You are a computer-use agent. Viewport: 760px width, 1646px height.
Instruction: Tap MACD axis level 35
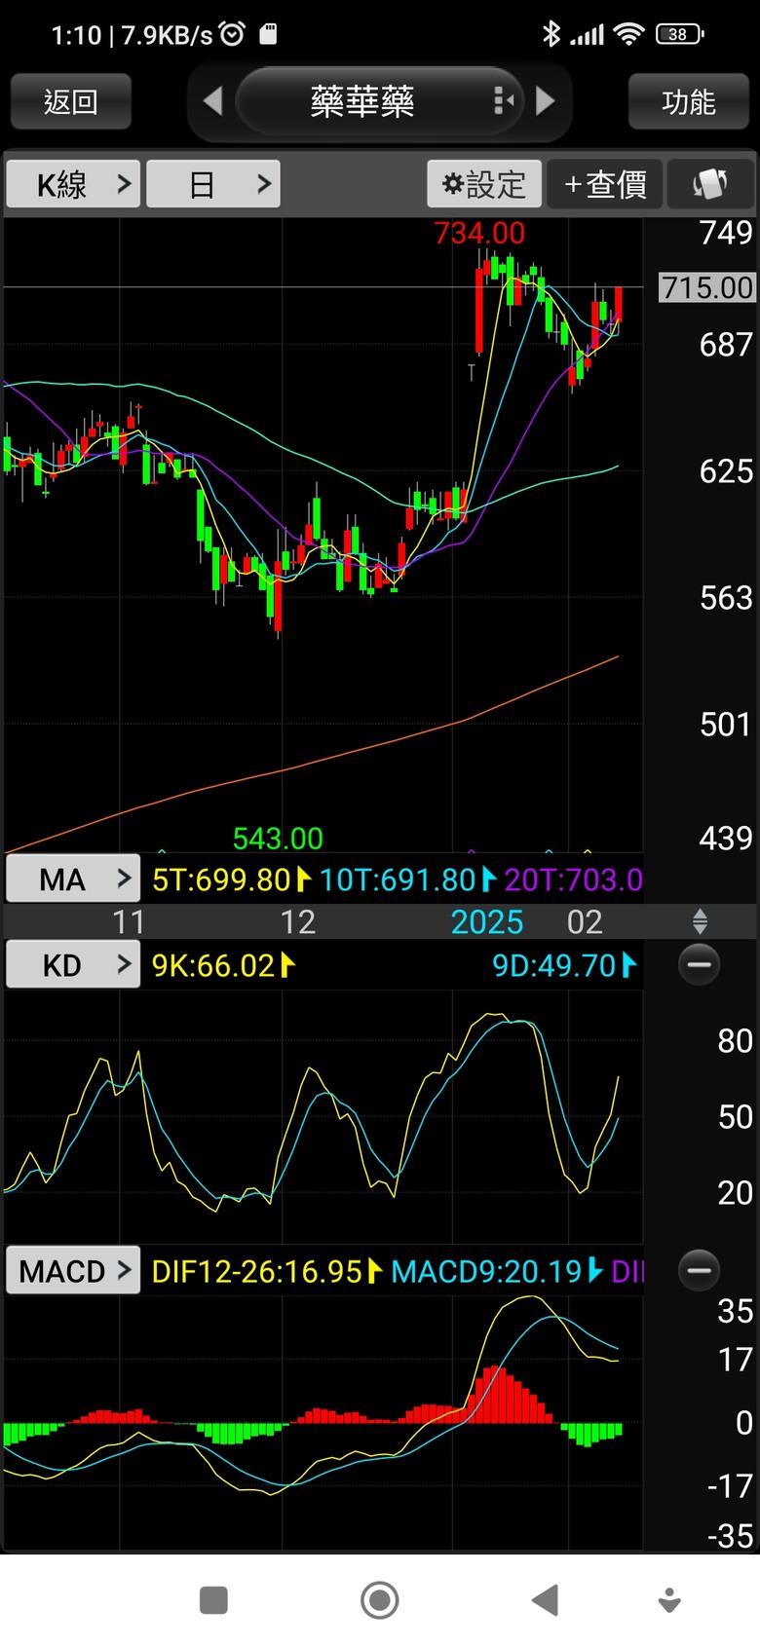[735, 1311]
